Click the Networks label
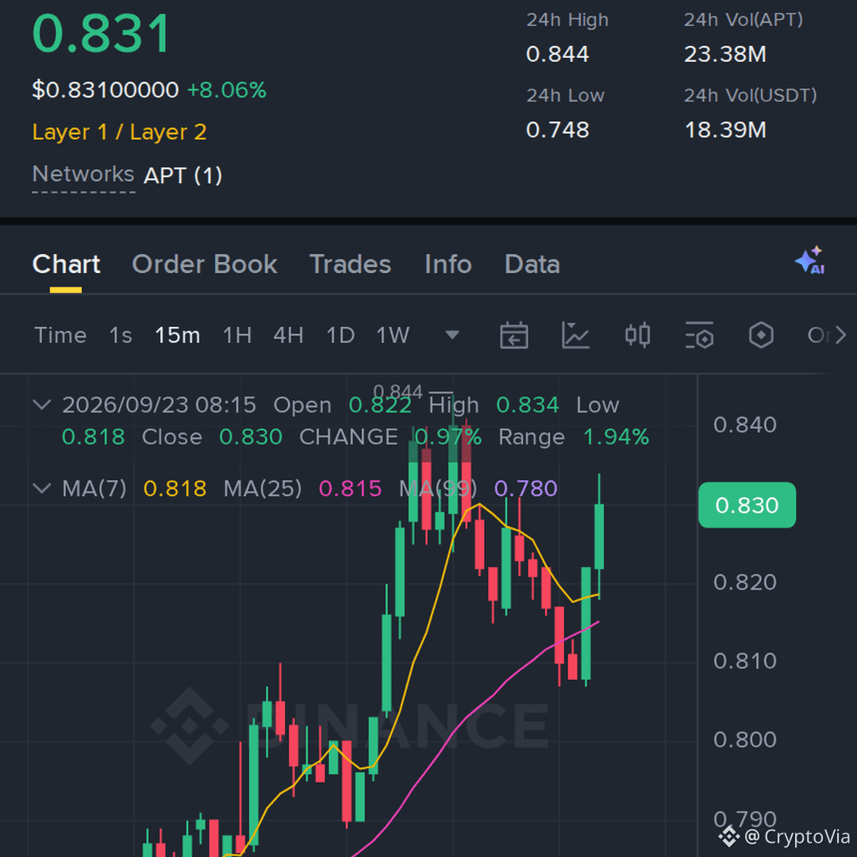857x857 pixels. click(x=83, y=175)
